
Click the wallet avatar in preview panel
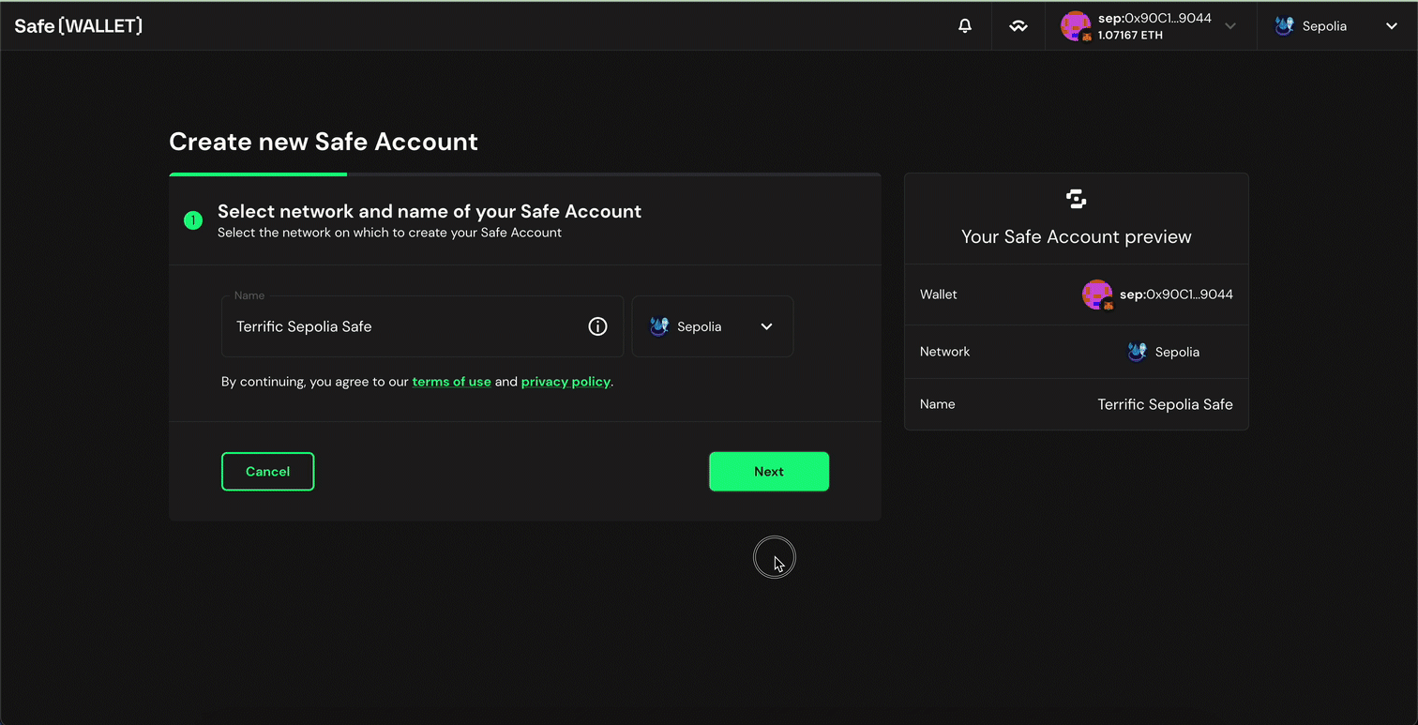coord(1097,295)
